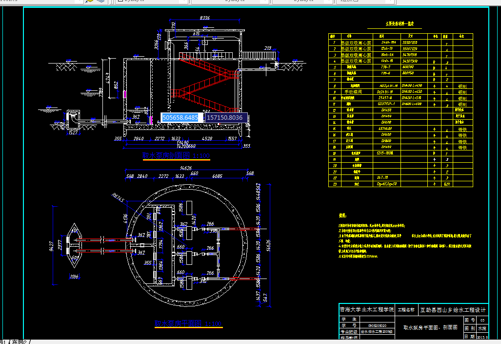The width and height of the screenshot is (501, 344).
Task: Select the 日期 label
Action: point(470,337)
